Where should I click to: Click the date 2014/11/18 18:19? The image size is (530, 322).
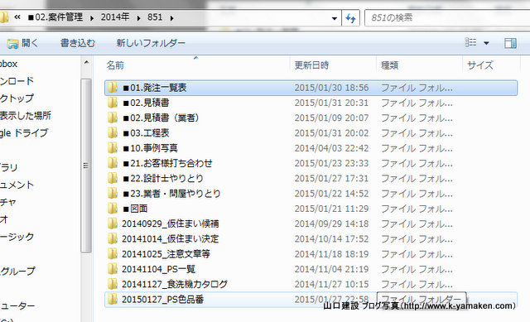click(x=331, y=254)
